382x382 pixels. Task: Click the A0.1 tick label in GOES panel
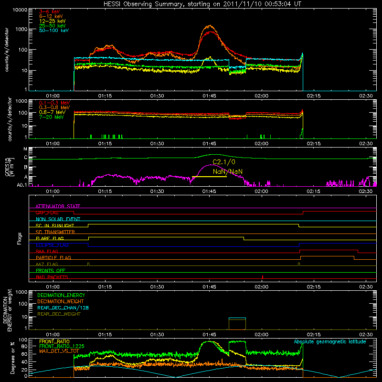pyautogui.click(x=22, y=185)
